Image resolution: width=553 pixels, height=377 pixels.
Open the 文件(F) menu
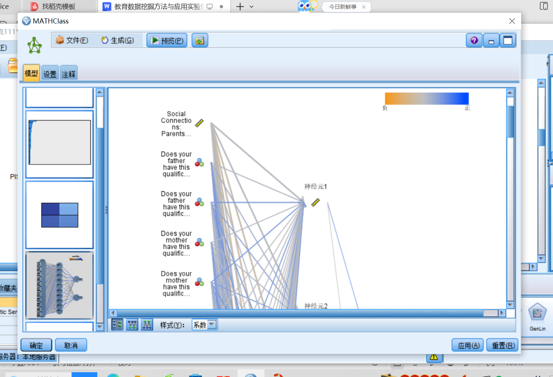[x=72, y=41]
